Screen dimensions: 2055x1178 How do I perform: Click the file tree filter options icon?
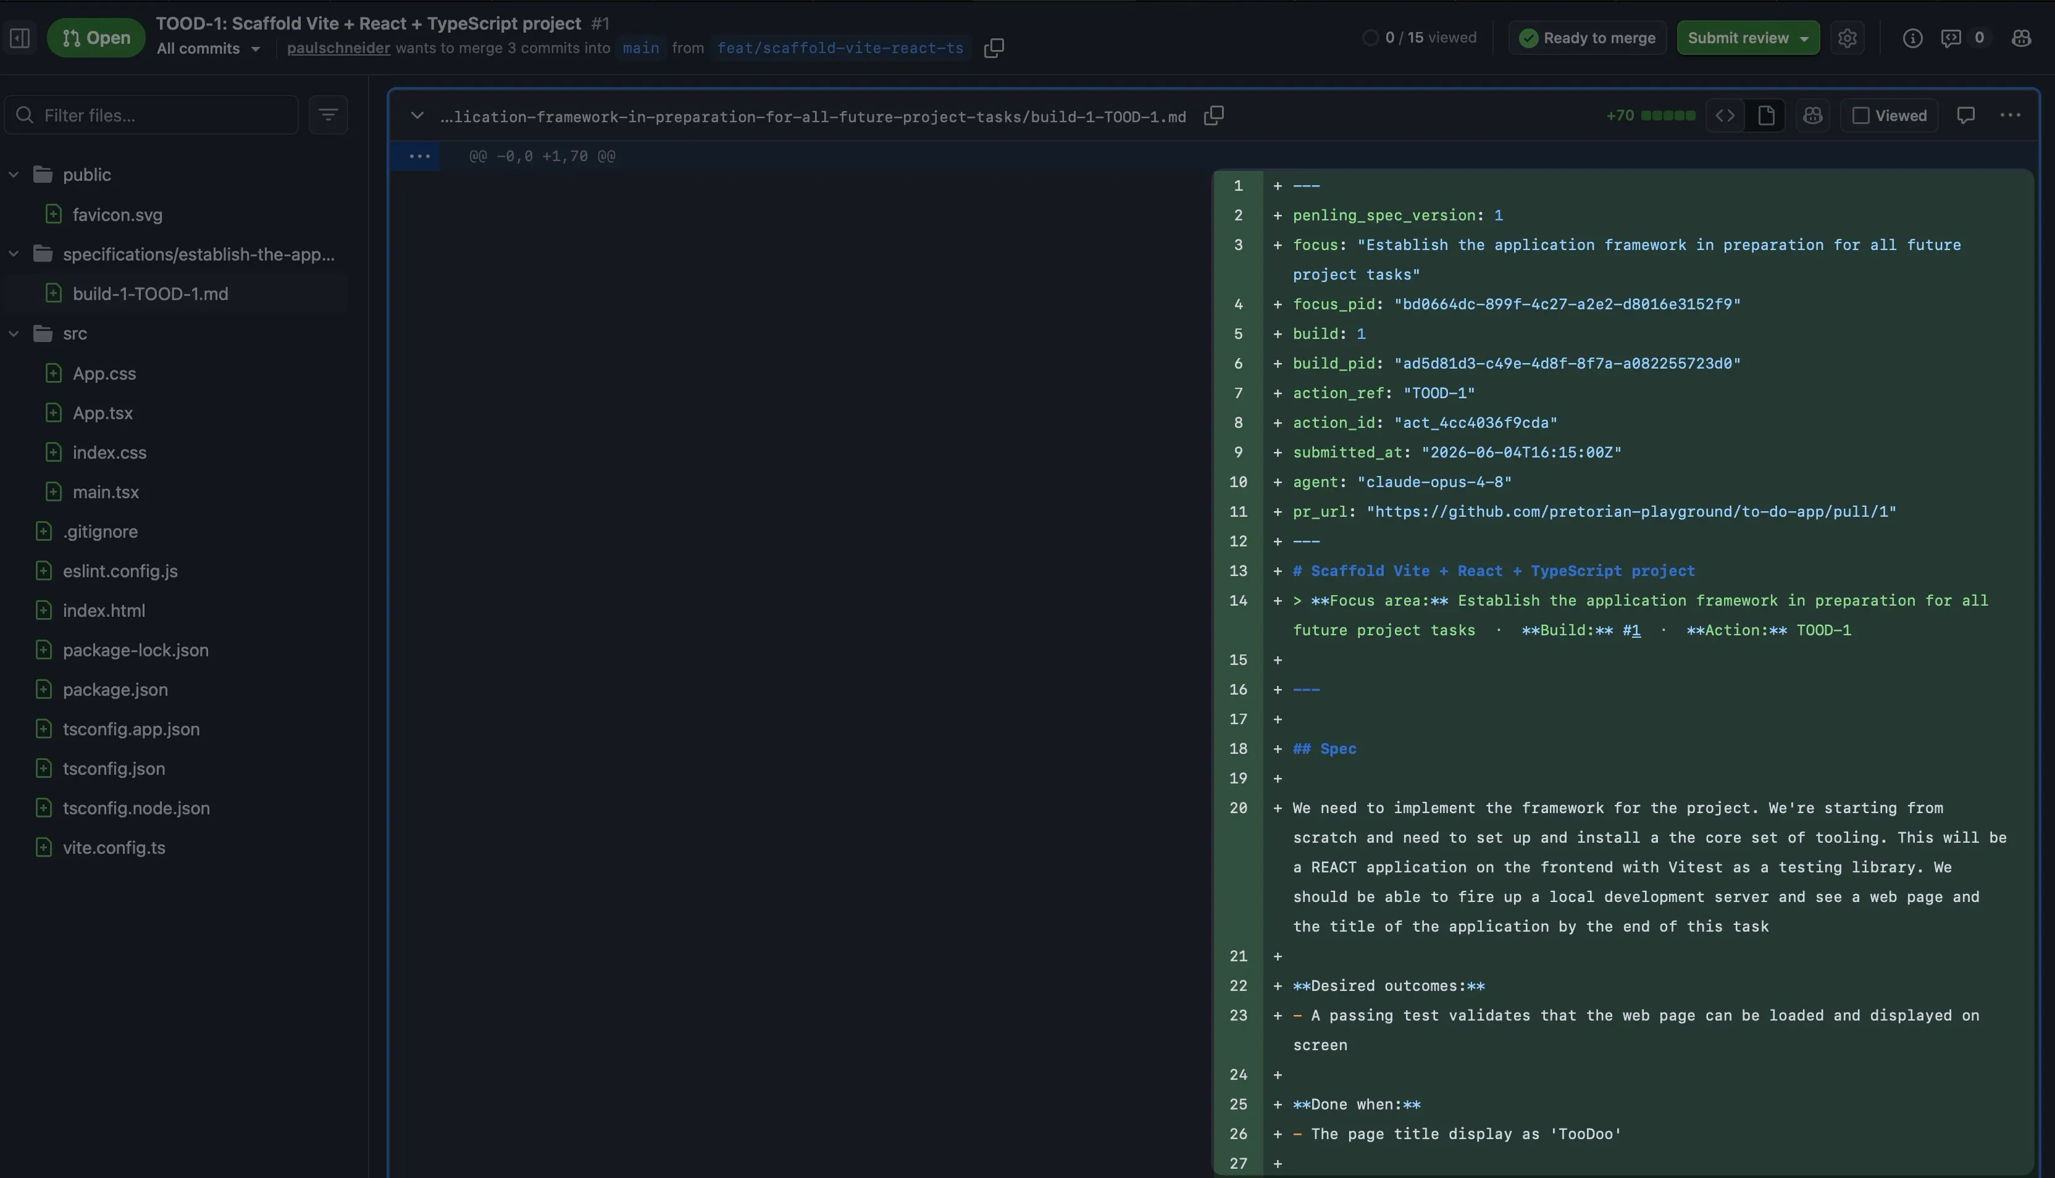click(x=328, y=115)
